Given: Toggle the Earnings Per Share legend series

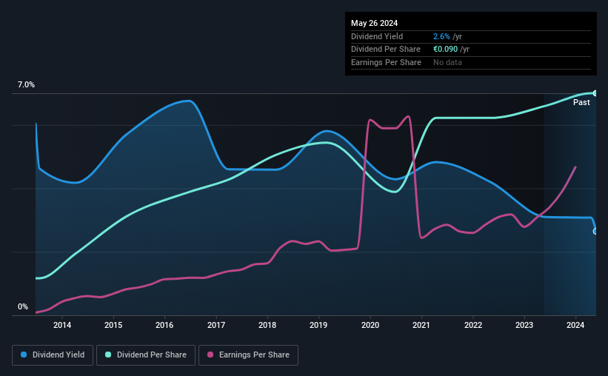Looking at the screenshot, I should tap(248, 355).
